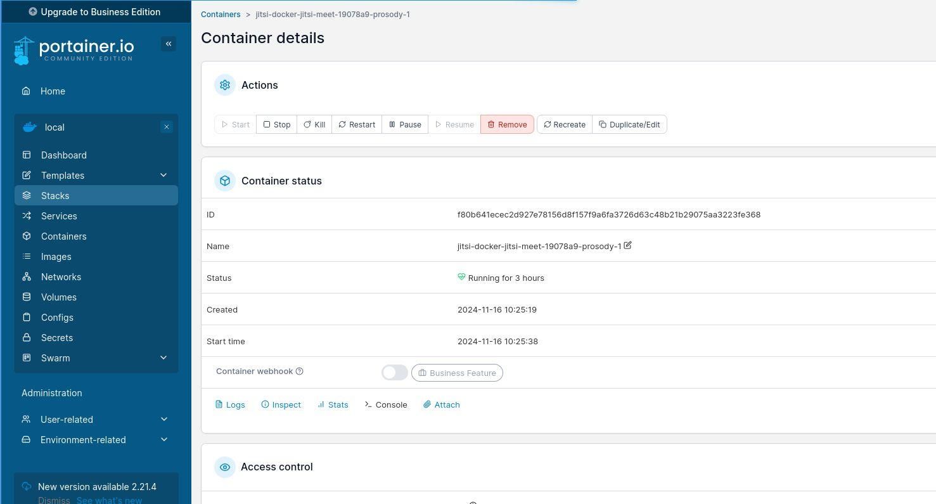Expand the Templates submenu chevron
Image resolution: width=936 pixels, height=504 pixels.
point(163,176)
